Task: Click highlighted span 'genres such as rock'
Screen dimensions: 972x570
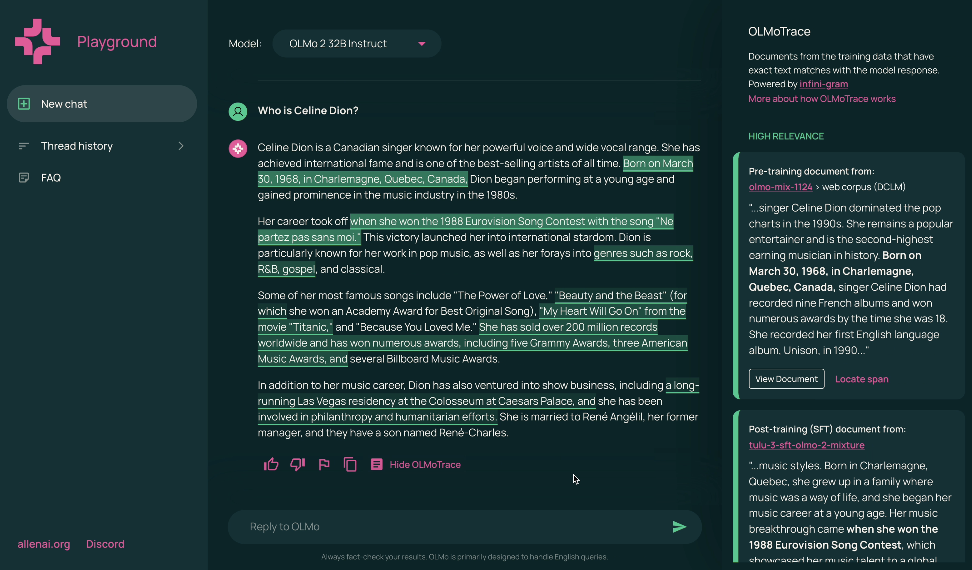Action: (x=643, y=253)
